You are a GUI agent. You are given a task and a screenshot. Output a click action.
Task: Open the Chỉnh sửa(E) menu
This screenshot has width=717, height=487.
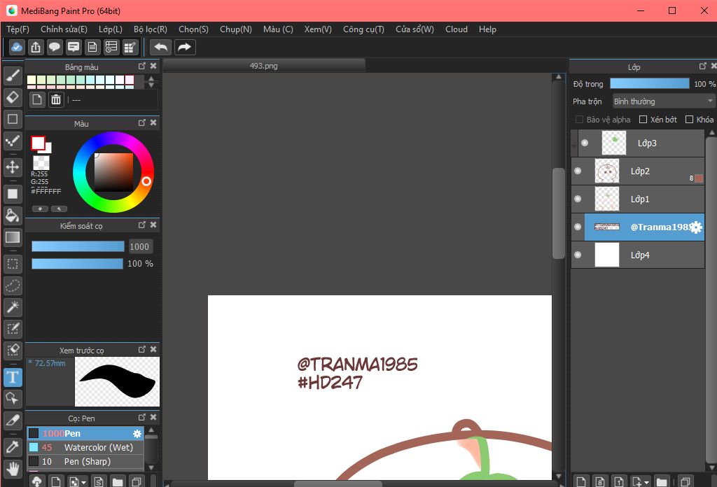[64, 29]
